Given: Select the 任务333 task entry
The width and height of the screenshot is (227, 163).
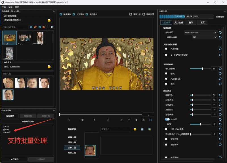Looking at the screenshot, I should (x=7, y=132).
